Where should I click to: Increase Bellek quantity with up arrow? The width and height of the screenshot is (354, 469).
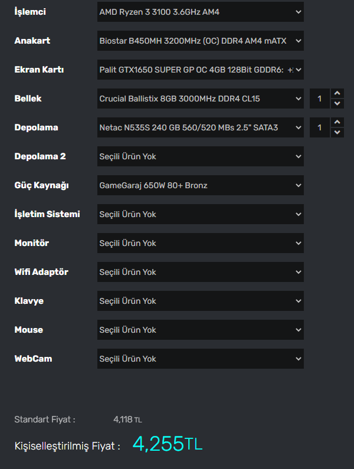[337, 93]
